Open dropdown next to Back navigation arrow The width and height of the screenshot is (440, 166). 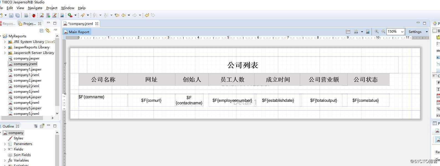[129, 15]
